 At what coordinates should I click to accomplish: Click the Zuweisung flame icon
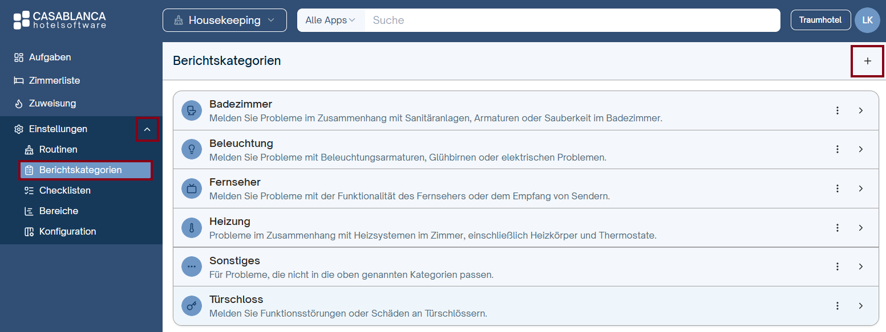tap(18, 104)
